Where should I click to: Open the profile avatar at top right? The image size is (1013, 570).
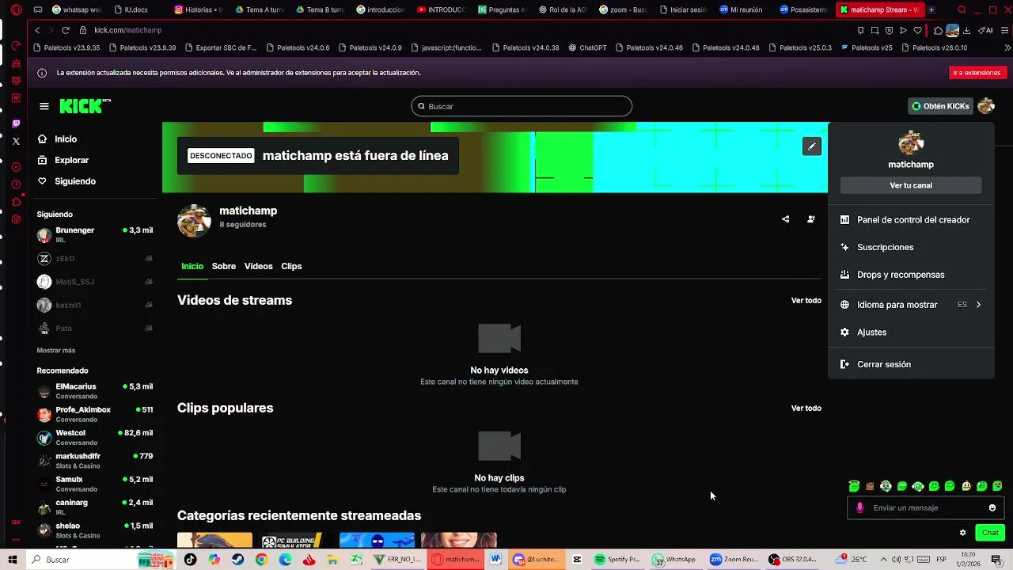(x=985, y=106)
